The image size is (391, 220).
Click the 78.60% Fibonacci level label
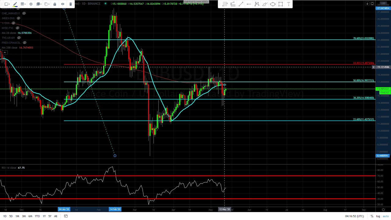tap(364, 38)
